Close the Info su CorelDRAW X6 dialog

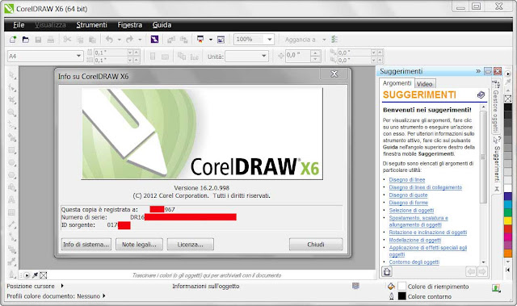(x=334, y=74)
